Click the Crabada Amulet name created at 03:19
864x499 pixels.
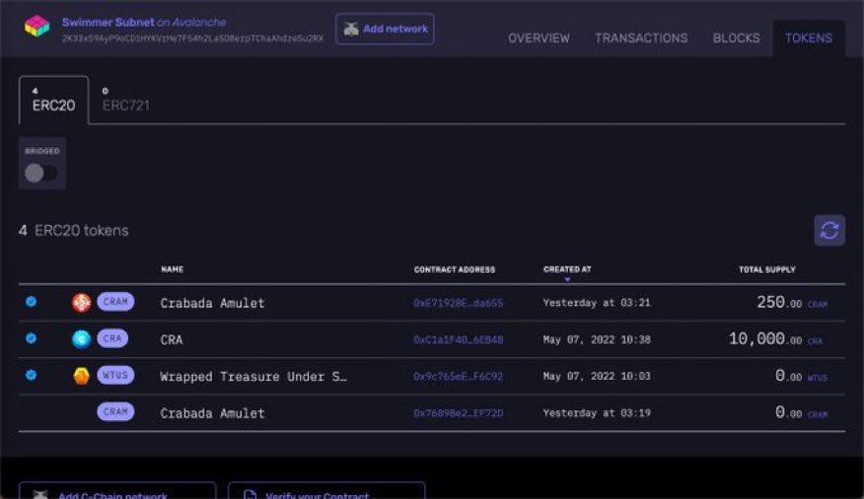coord(212,413)
